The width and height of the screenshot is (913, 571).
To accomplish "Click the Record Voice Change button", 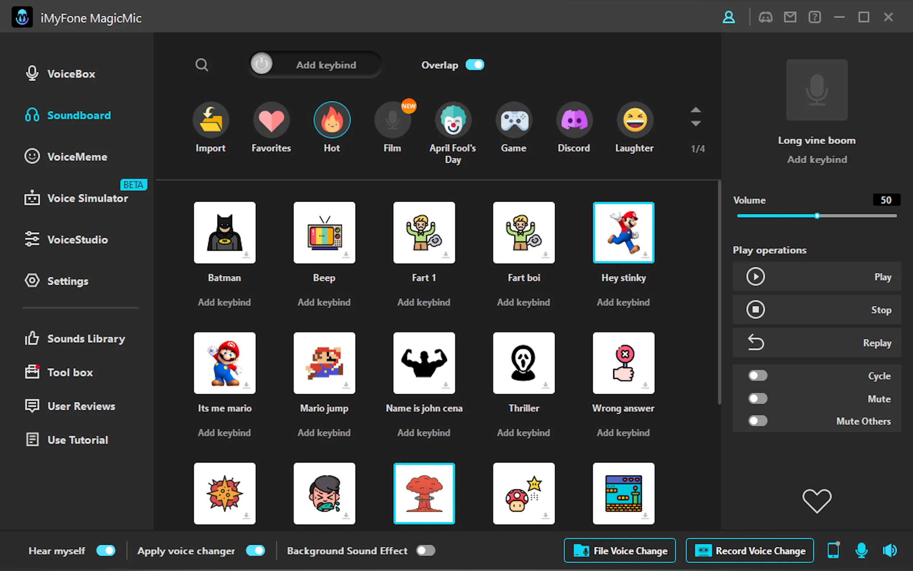I will 749,551.
